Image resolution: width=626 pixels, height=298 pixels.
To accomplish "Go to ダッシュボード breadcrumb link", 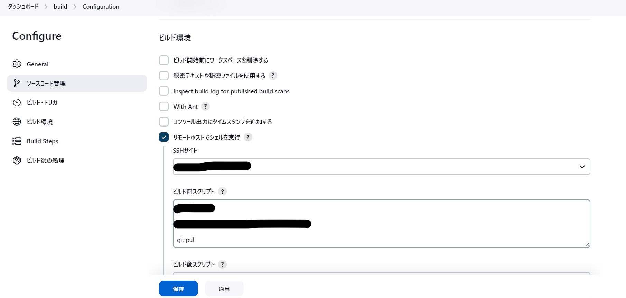I will [23, 7].
